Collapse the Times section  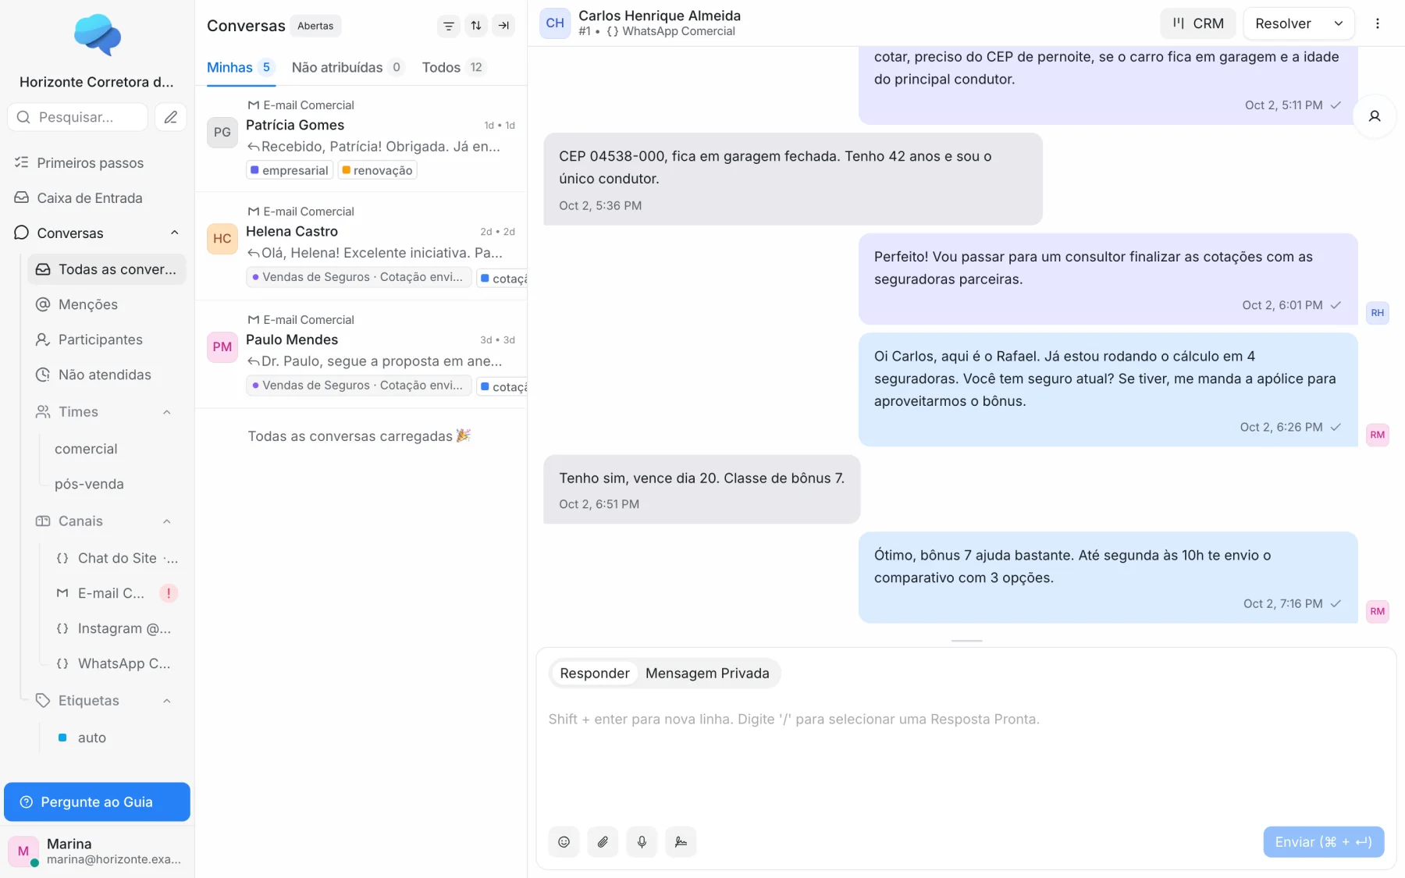167,412
